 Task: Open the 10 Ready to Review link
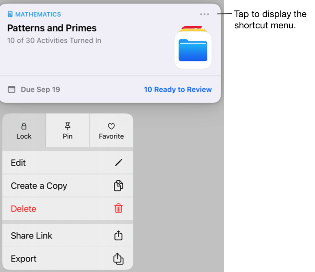(178, 89)
